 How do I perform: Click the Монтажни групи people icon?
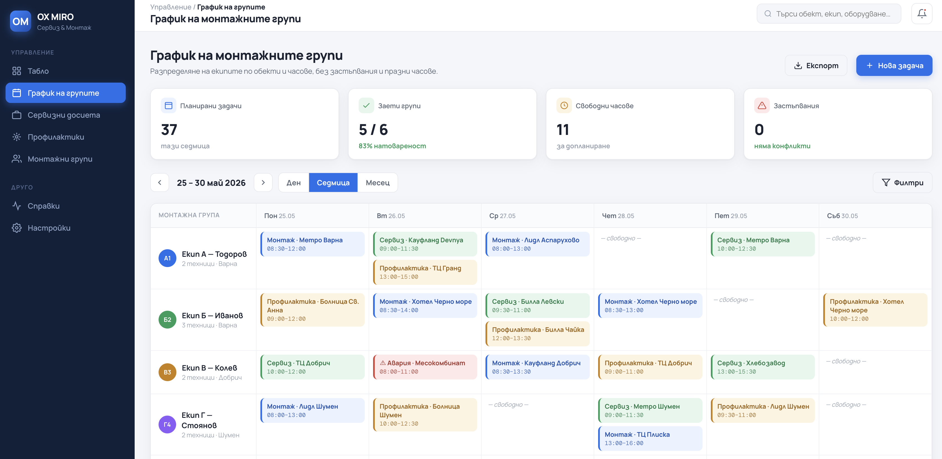(x=16, y=159)
